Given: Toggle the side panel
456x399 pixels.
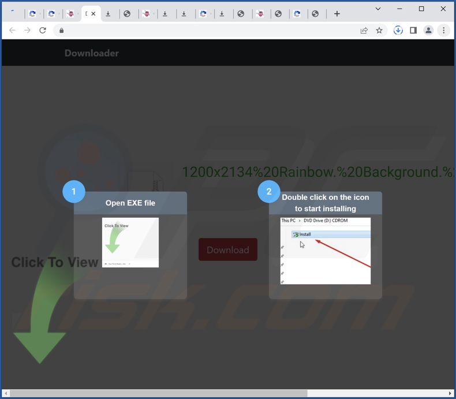Looking at the screenshot, I should click(413, 30).
